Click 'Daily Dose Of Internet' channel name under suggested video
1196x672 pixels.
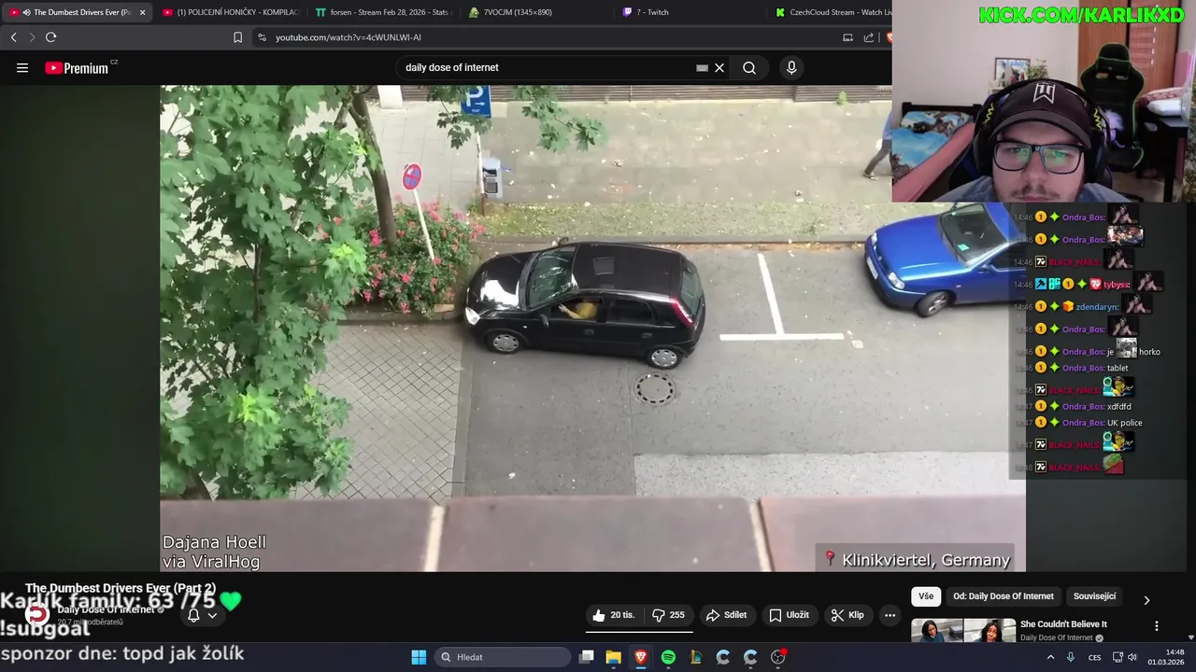tap(1056, 638)
